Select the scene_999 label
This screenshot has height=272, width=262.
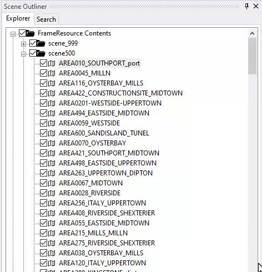click(x=63, y=43)
